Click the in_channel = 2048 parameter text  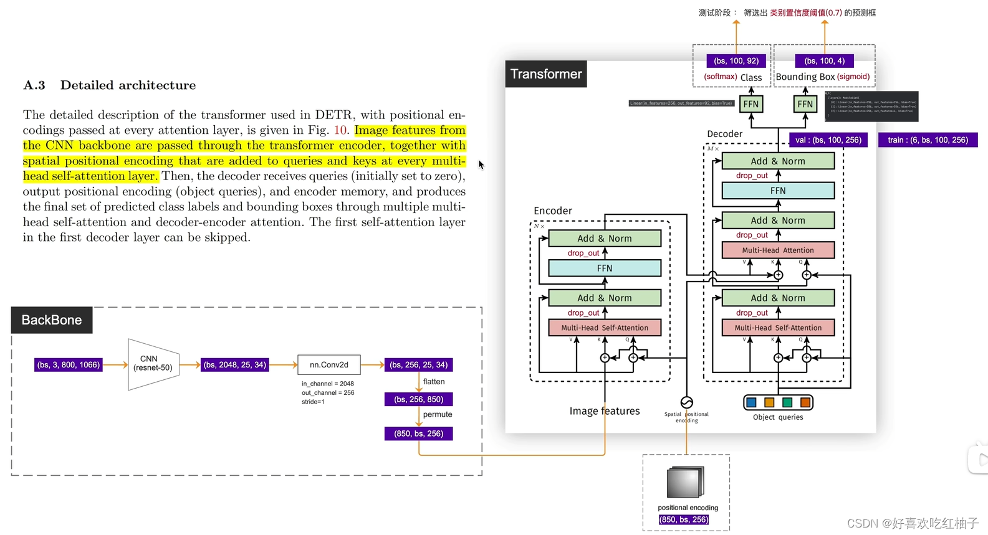(x=328, y=384)
